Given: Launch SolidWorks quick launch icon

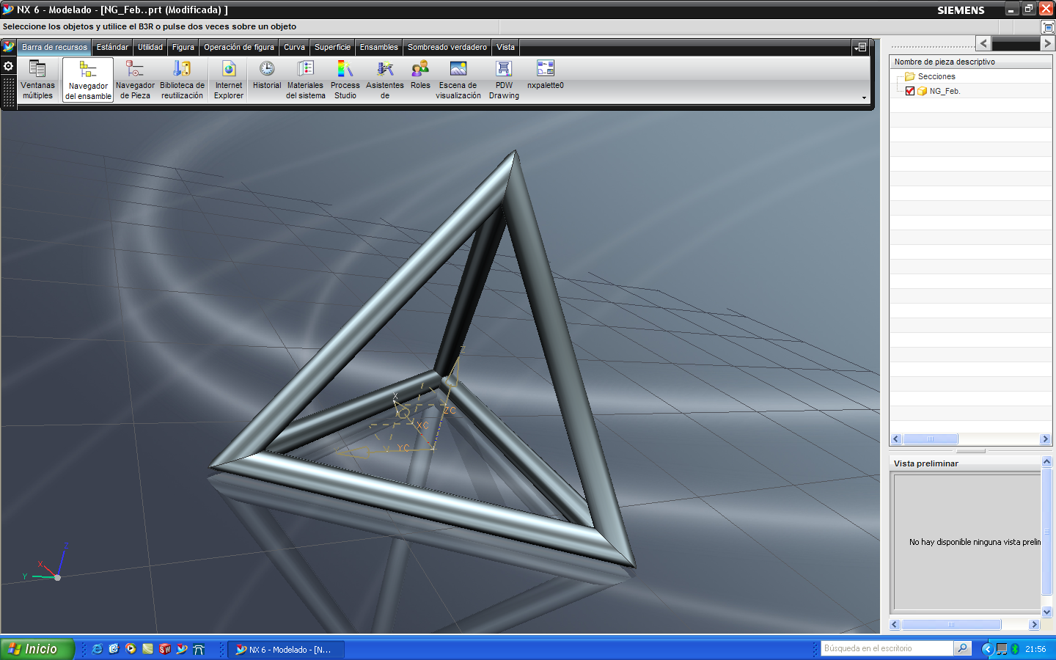Looking at the screenshot, I should point(165,649).
